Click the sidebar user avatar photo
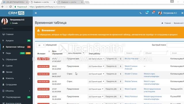This screenshot has height=104, width=184. (5, 21)
